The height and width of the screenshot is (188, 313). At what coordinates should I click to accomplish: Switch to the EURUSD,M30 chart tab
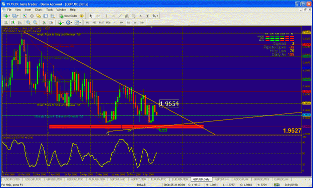click(x=180, y=179)
